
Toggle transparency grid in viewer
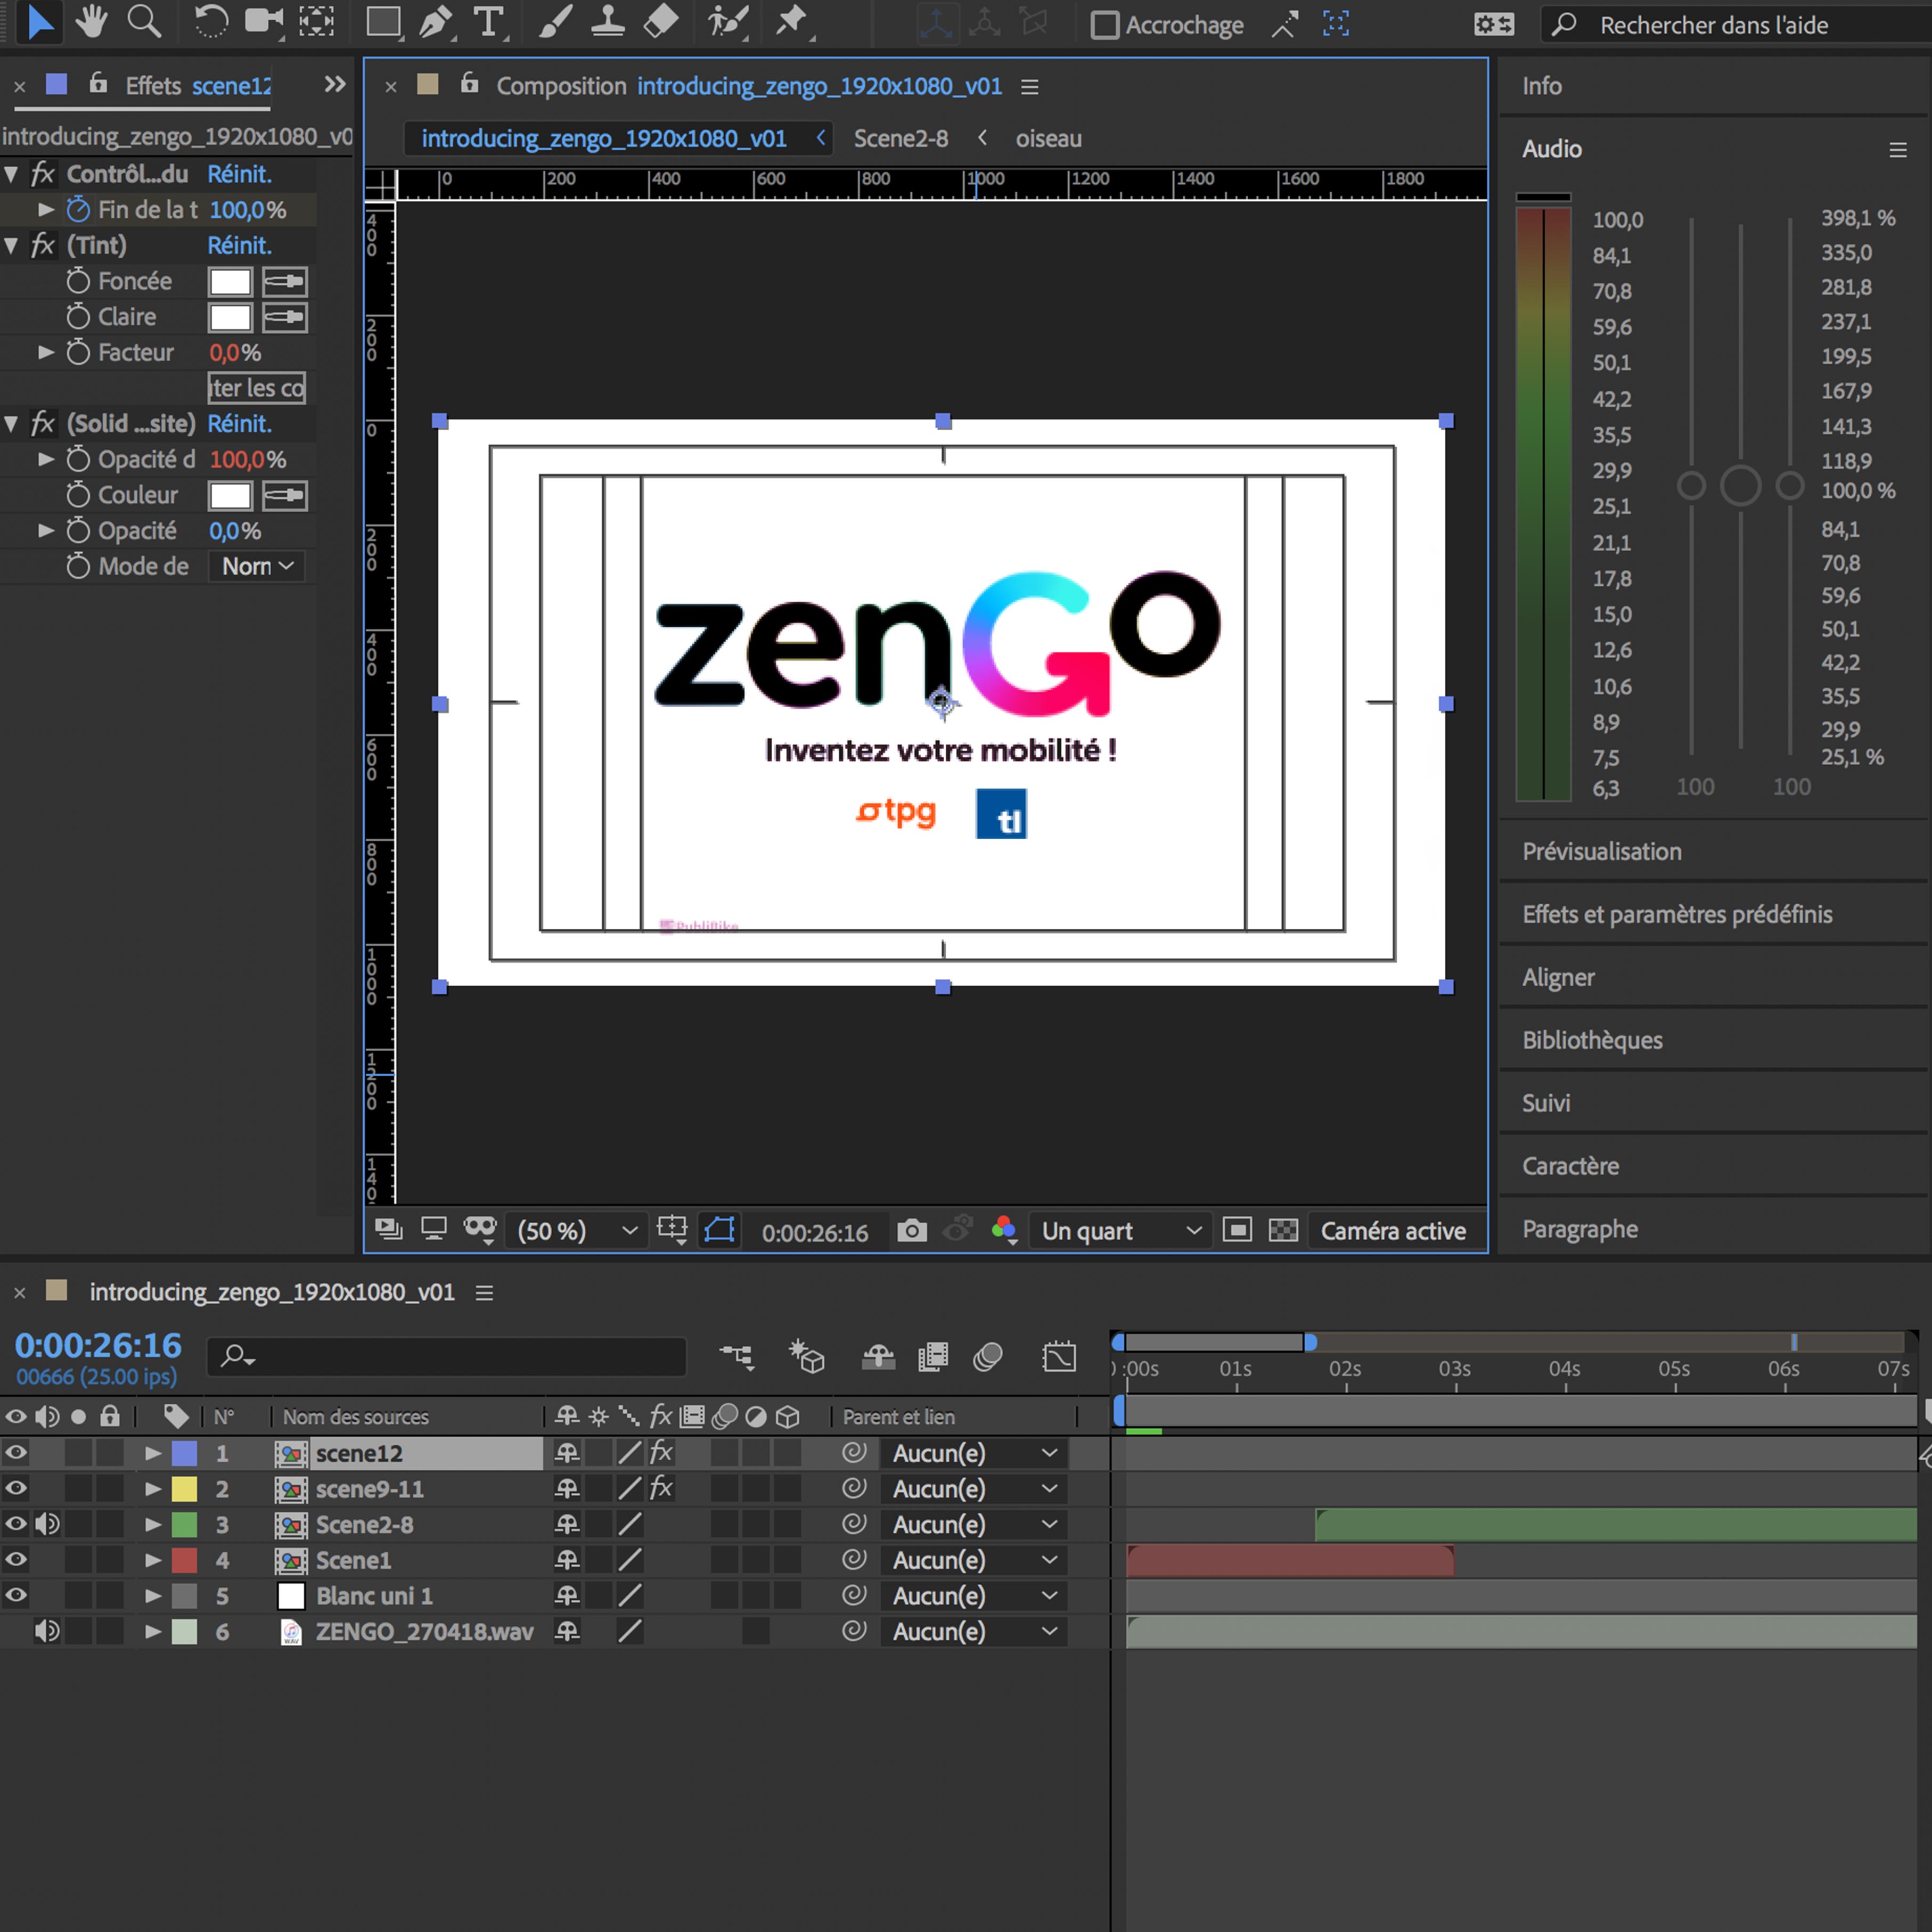(x=1283, y=1231)
